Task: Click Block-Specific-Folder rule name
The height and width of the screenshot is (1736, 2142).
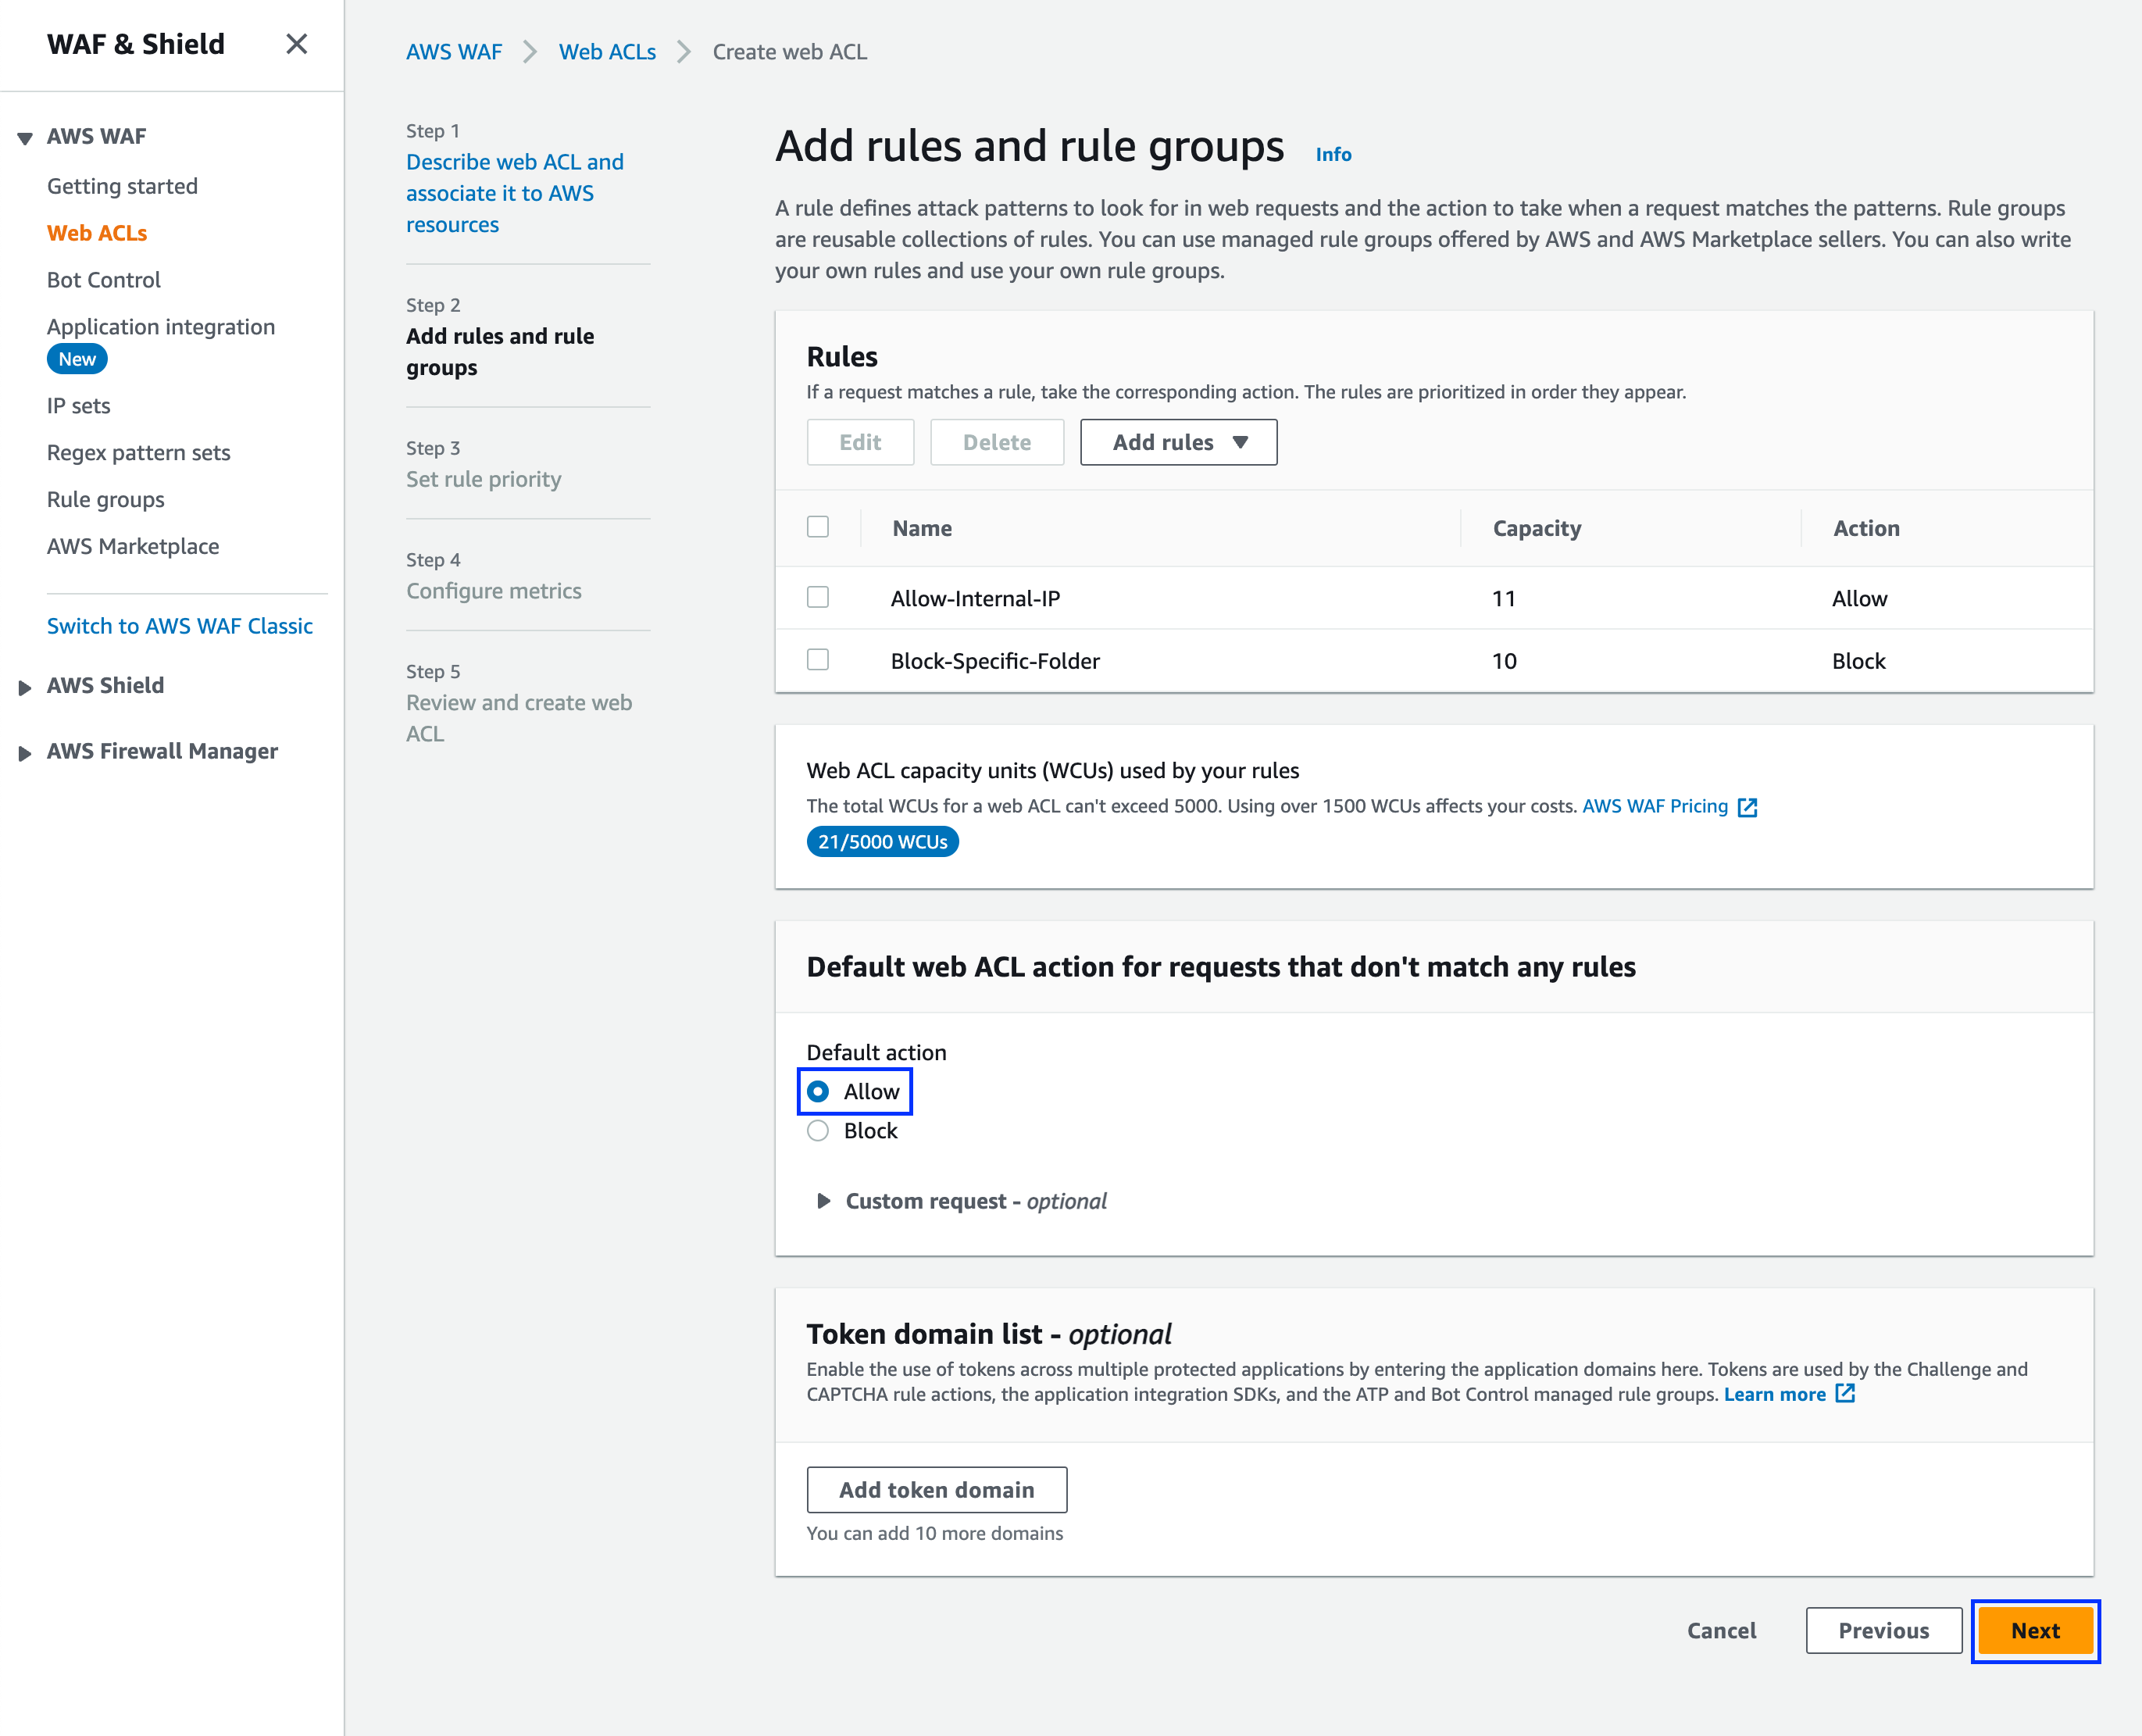Action: [x=995, y=661]
